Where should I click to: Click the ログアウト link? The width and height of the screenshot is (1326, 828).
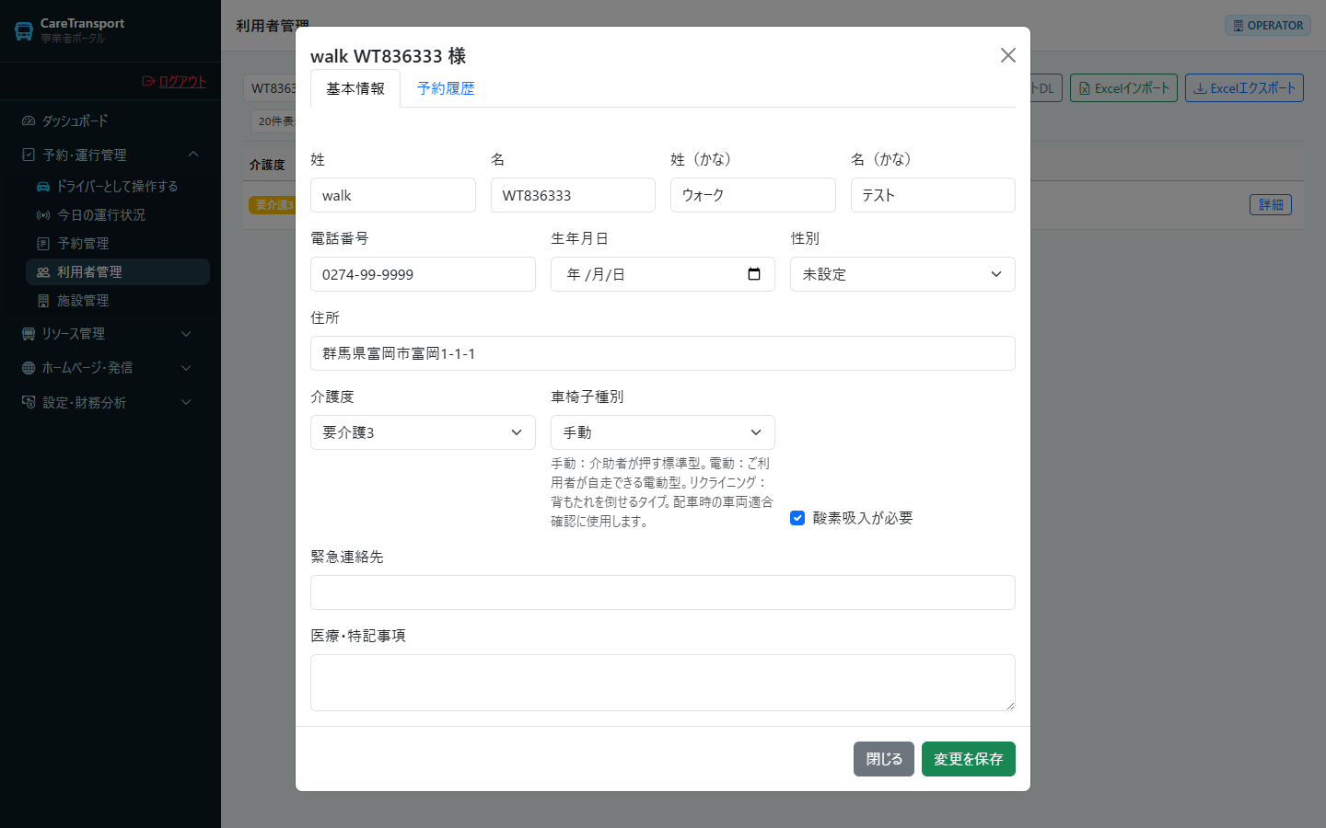tap(174, 81)
